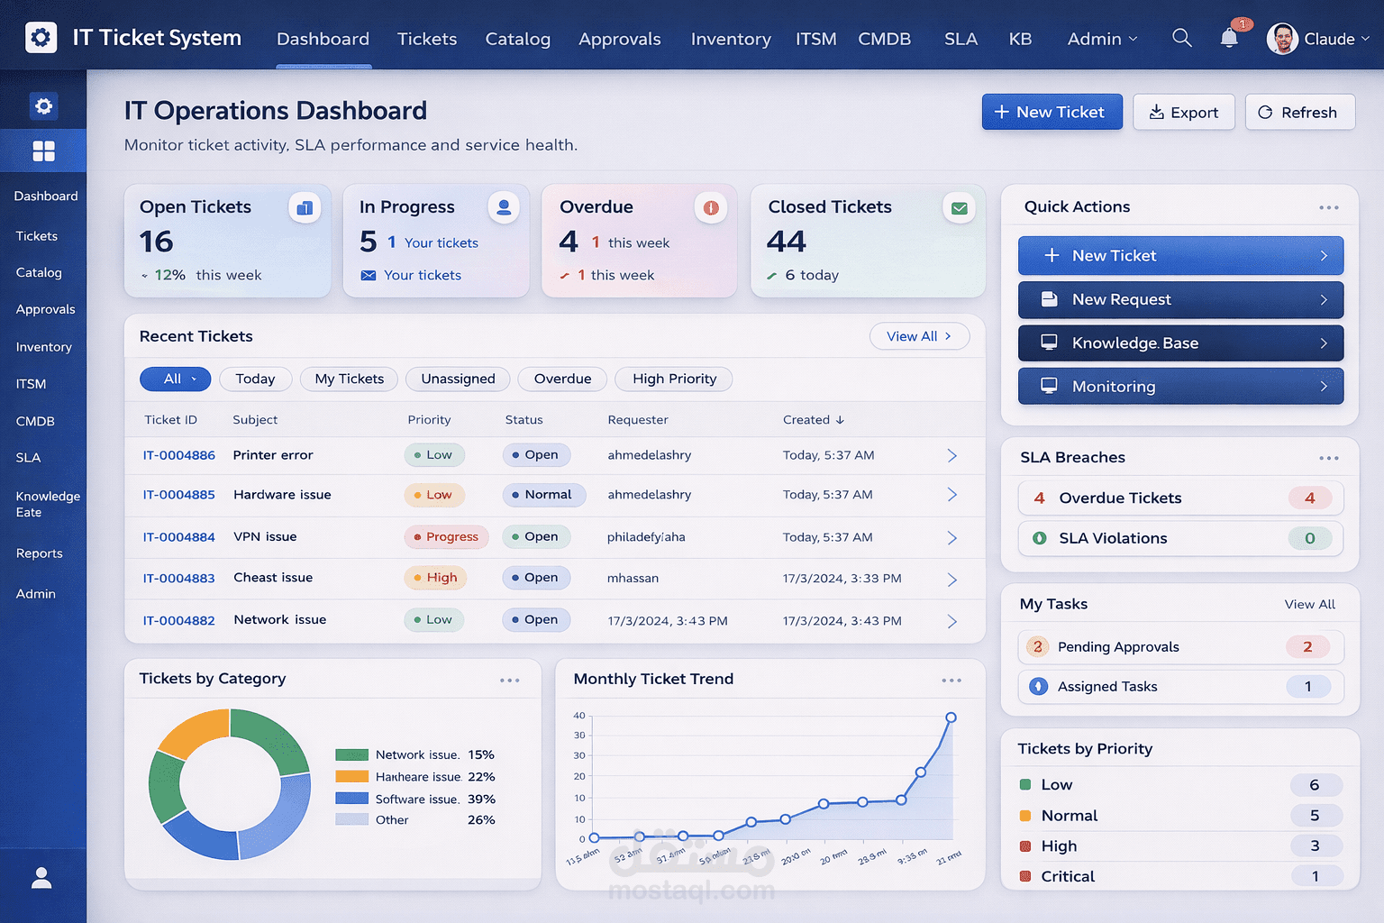
Task: Click orange Hardware issue legend swatch
Action: coord(351,777)
